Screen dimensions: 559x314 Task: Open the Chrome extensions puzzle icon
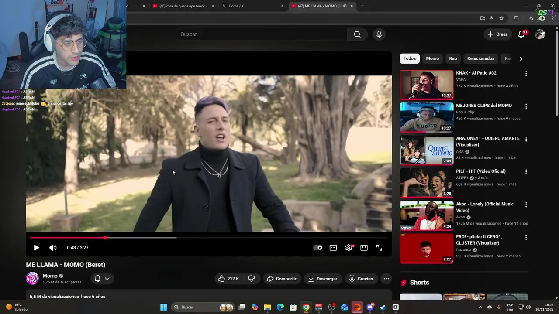pyautogui.click(x=516, y=18)
